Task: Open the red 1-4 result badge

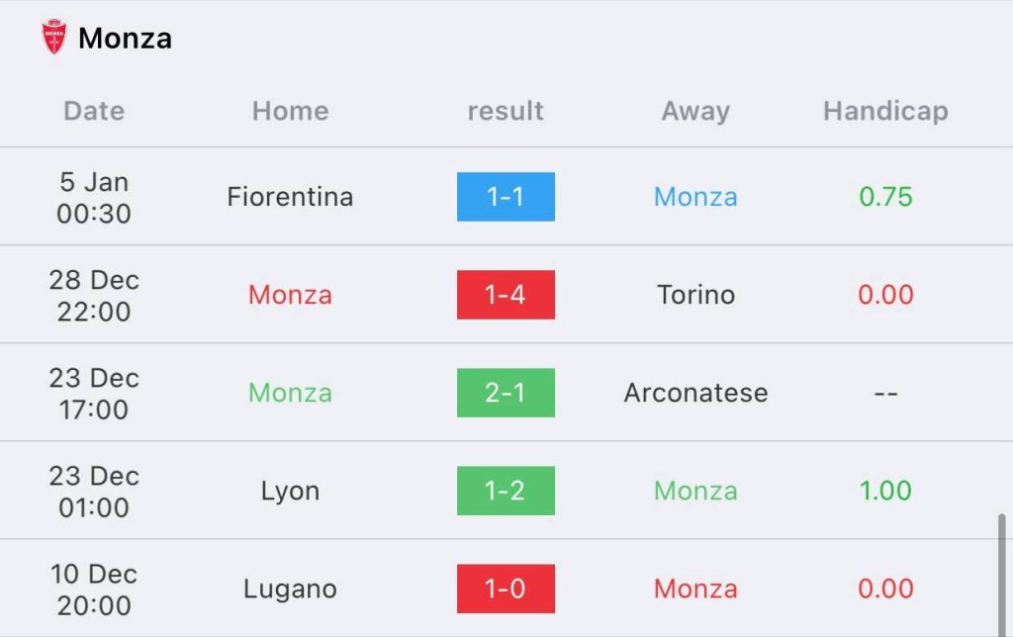Action: pos(506,295)
